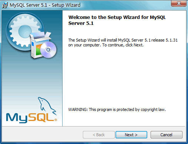Click the MySQL dolphin logo
The height and width of the screenshot is (144, 188).
point(47,105)
